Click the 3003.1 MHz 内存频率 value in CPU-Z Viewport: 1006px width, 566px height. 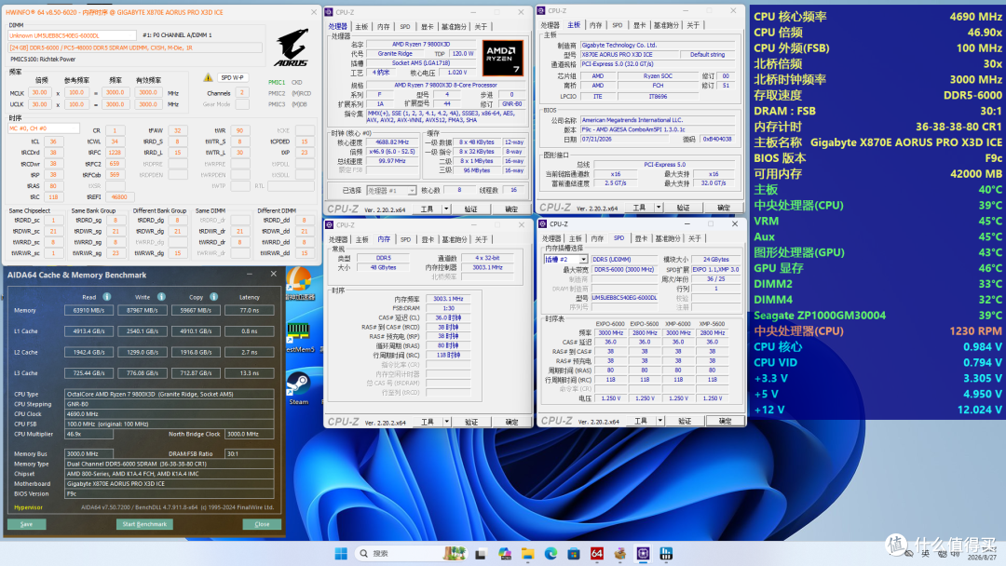pos(448,299)
